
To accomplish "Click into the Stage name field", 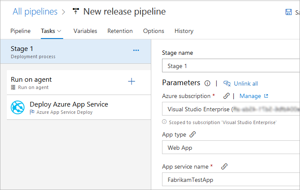I will point(232,66).
